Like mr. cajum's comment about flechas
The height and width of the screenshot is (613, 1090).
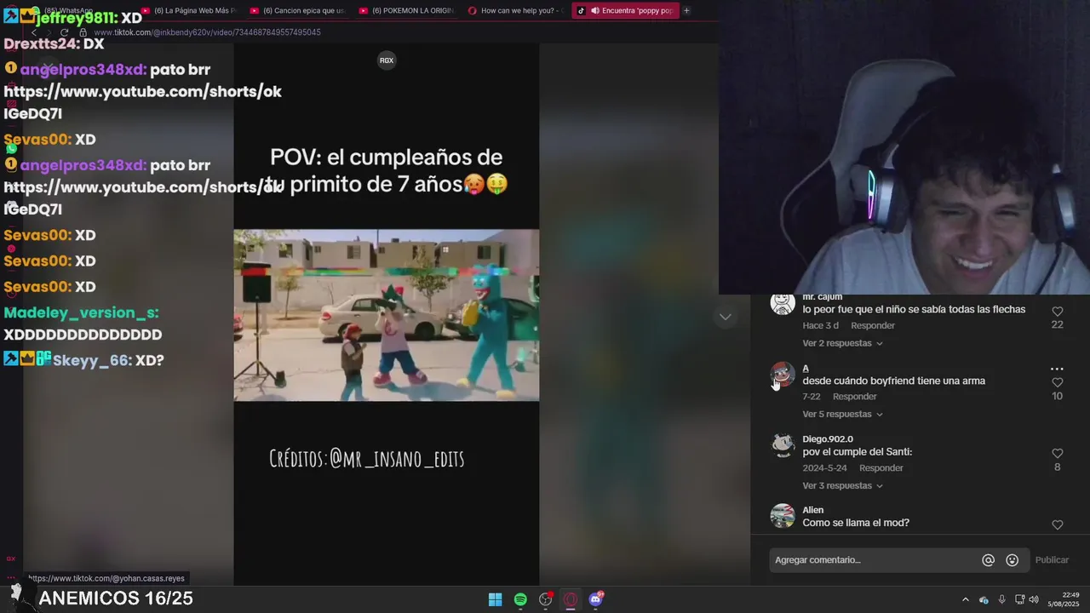tap(1057, 312)
